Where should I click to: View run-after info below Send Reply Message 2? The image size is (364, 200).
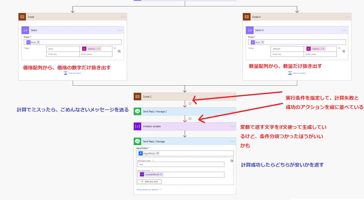coord(190,119)
